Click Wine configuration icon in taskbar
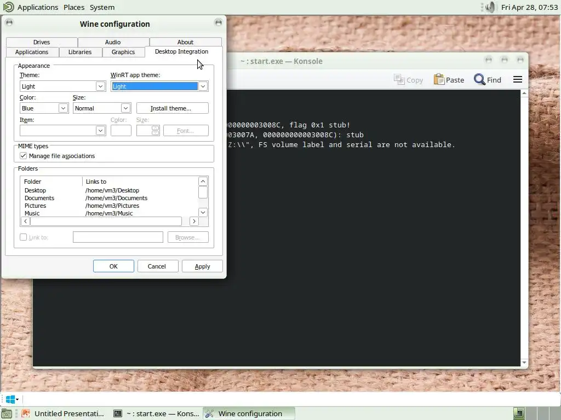 (x=209, y=413)
